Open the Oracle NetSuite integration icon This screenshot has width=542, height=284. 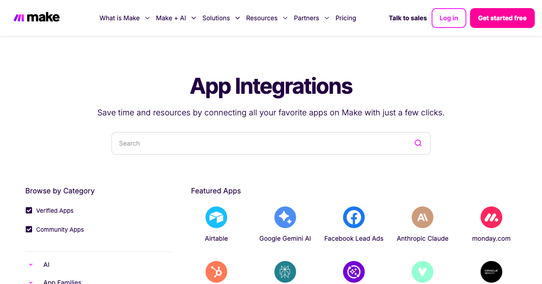pyautogui.click(x=491, y=272)
